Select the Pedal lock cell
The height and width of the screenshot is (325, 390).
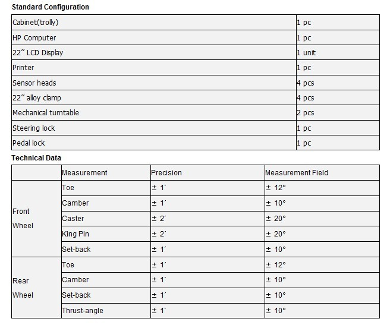154,143
